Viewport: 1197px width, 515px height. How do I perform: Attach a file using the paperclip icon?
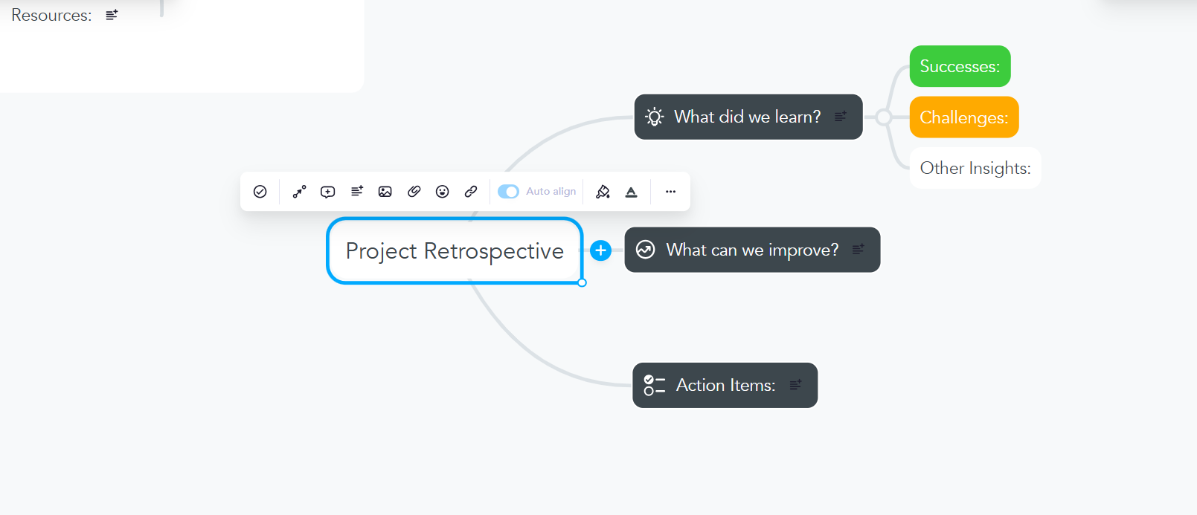(414, 192)
